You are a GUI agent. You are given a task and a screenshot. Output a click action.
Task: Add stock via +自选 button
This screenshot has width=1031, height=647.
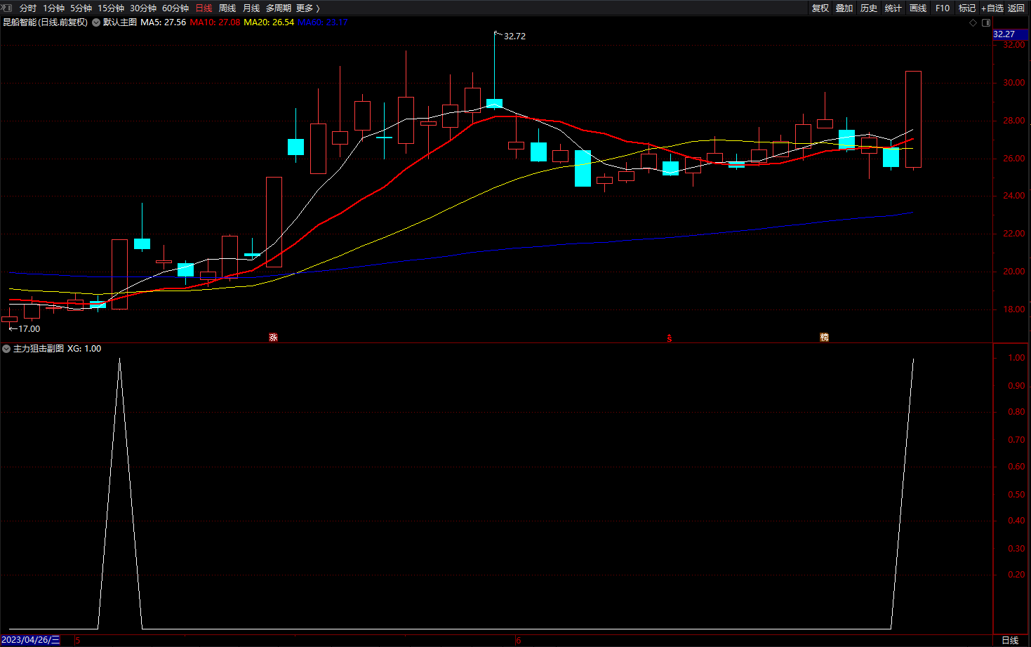coord(992,8)
